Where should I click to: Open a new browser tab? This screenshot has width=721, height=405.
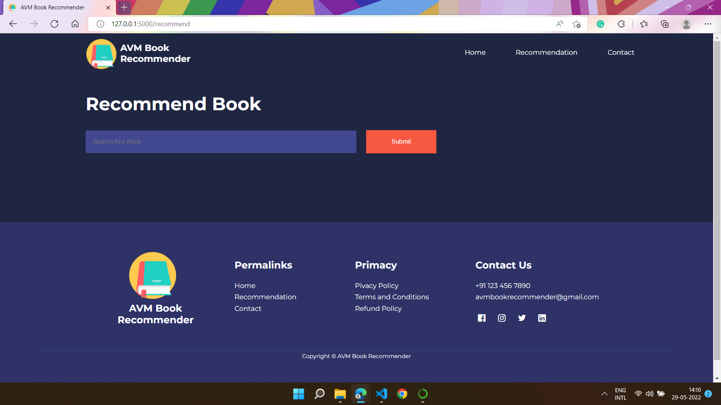click(124, 7)
